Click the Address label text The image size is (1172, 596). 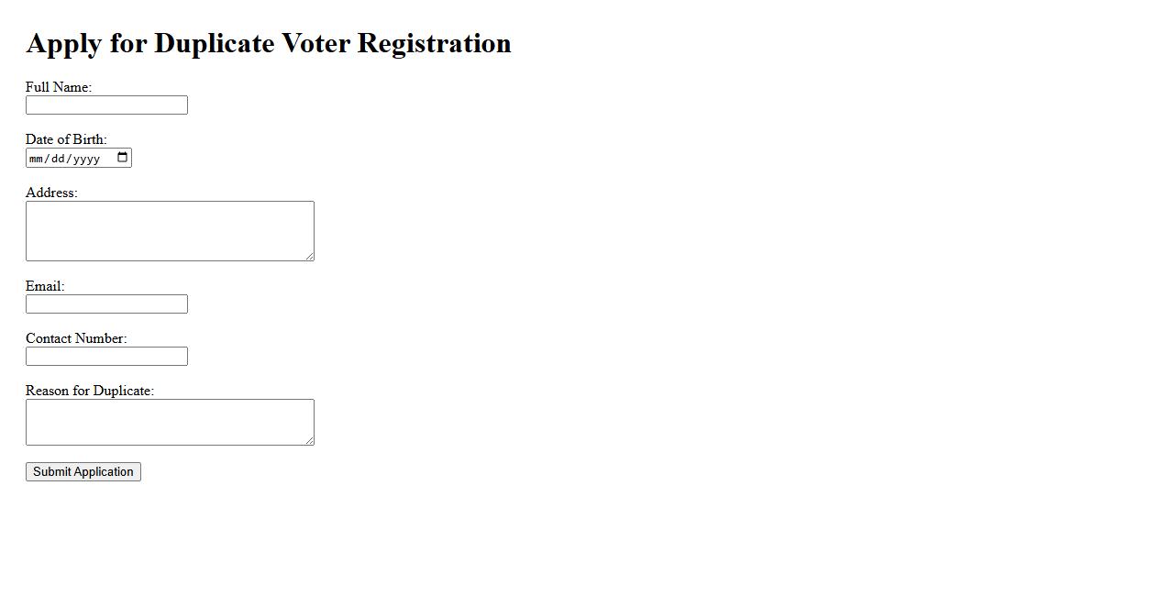point(51,193)
